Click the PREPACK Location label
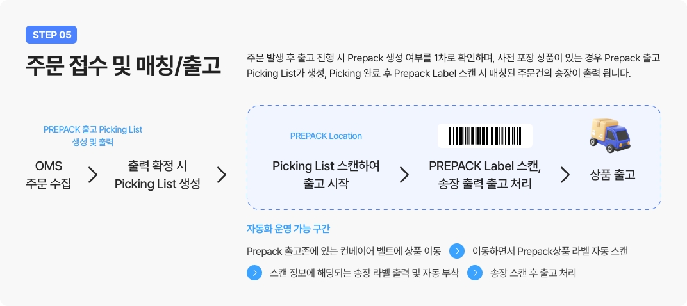 [326, 136]
